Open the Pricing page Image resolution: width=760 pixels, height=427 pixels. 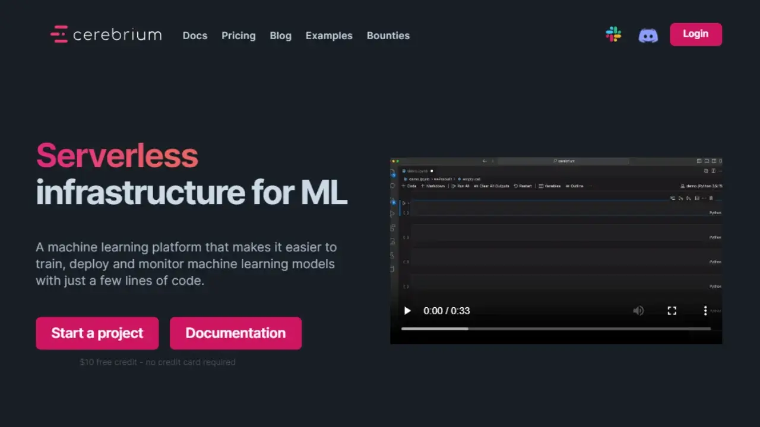pyautogui.click(x=239, y=36)
